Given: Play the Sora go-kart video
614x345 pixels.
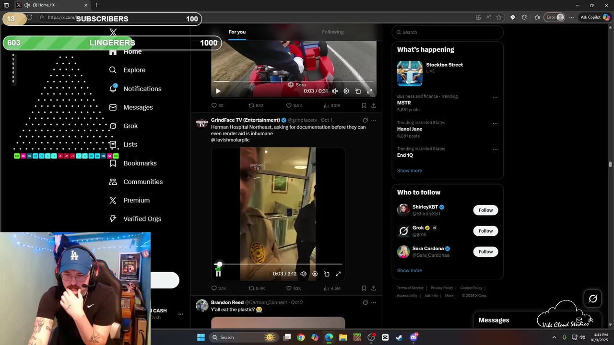Looking at the screenshot, I should pyautogui.click(x=218, y=91).
